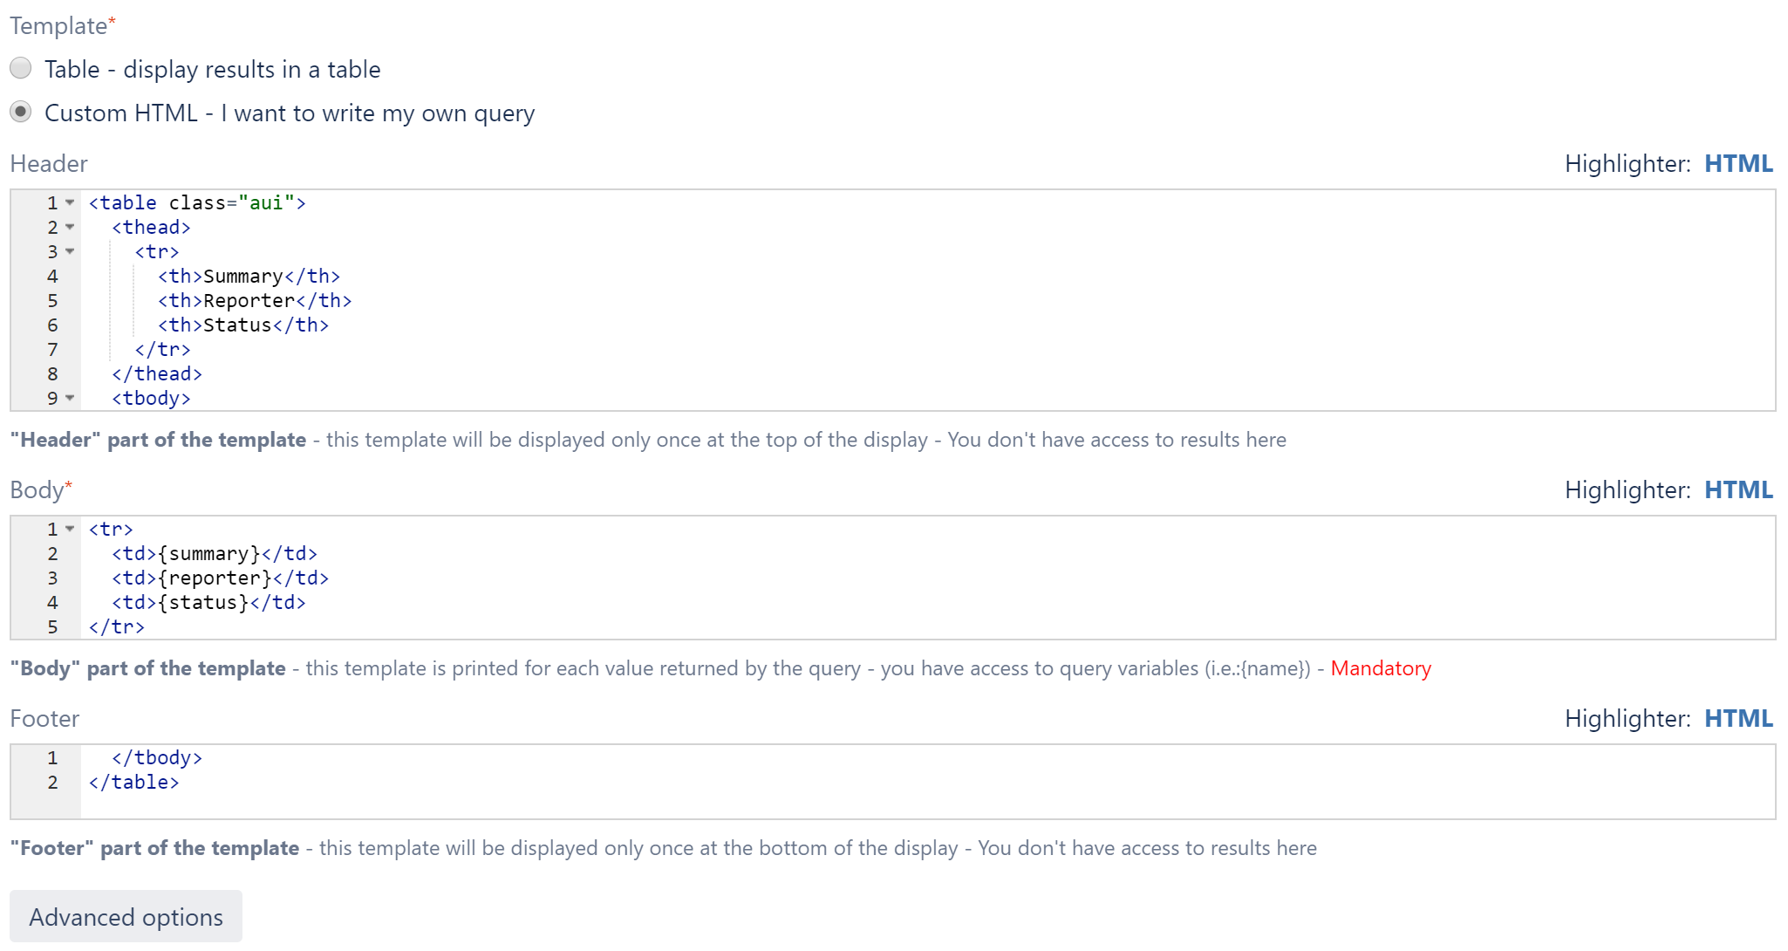The image size is (1788, 951).
Task: Collapse the thead fold arrow on Header line 2
Action: point(70,227)
